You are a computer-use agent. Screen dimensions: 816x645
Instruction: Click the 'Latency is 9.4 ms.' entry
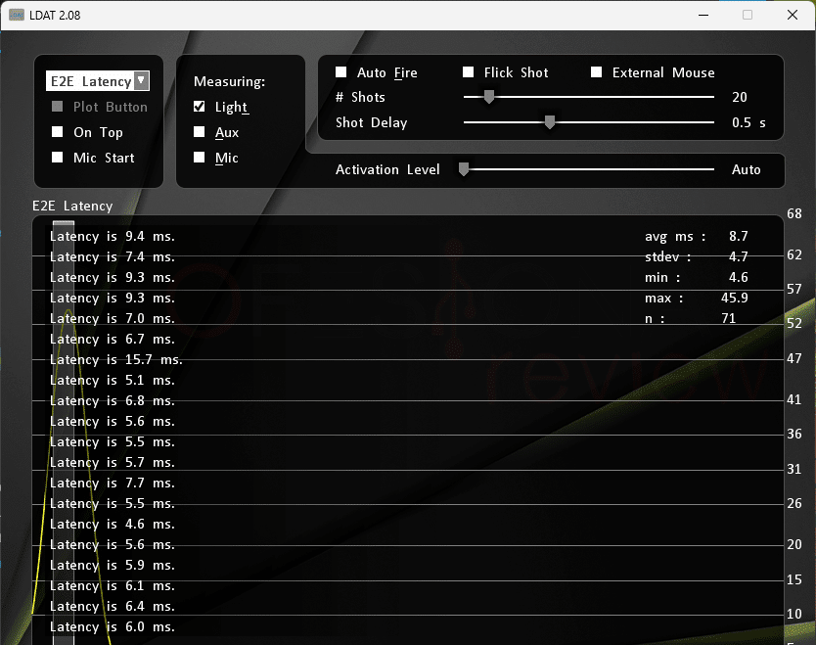click(x=113, y=236)
